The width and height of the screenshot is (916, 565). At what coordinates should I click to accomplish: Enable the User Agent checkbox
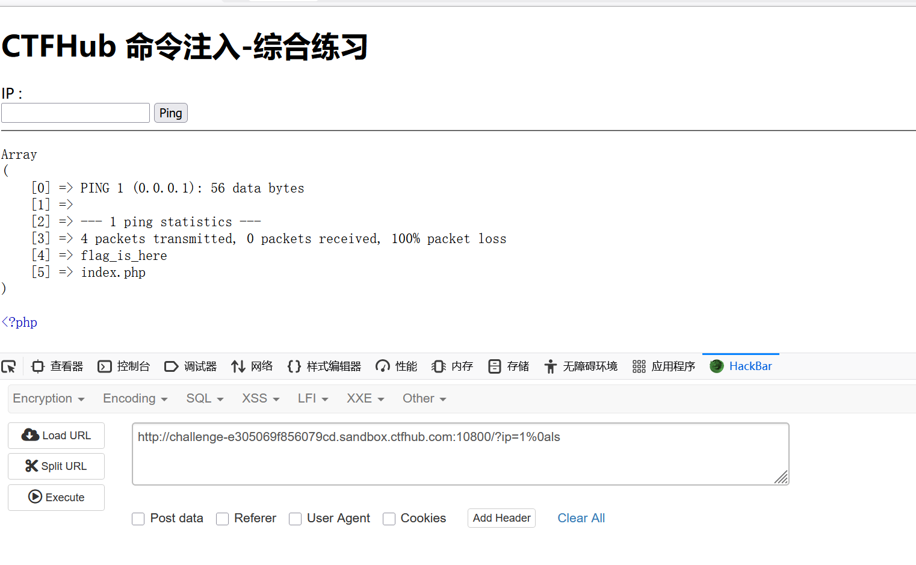(x=295, y=519)
